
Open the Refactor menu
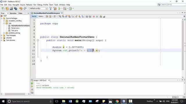[29, 5]
